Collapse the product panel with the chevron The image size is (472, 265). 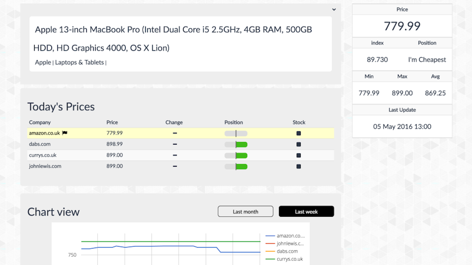click(334, 9)
